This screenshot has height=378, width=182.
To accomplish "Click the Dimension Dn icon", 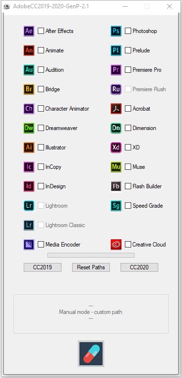I will [x=116, y=128].
